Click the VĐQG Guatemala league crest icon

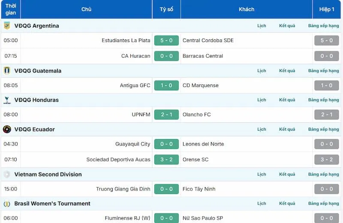tap(7, 71)
